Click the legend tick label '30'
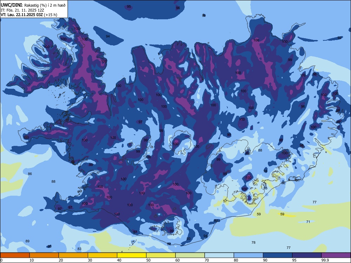This screenshot has width=351, height=263. point(90,260)
